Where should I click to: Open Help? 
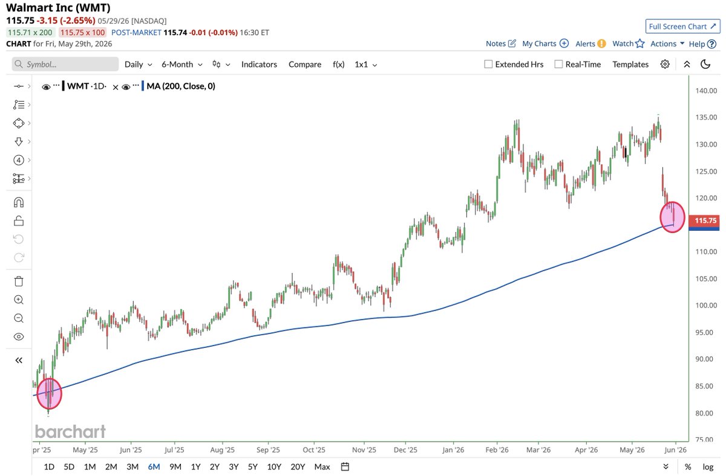coord(702,43)
